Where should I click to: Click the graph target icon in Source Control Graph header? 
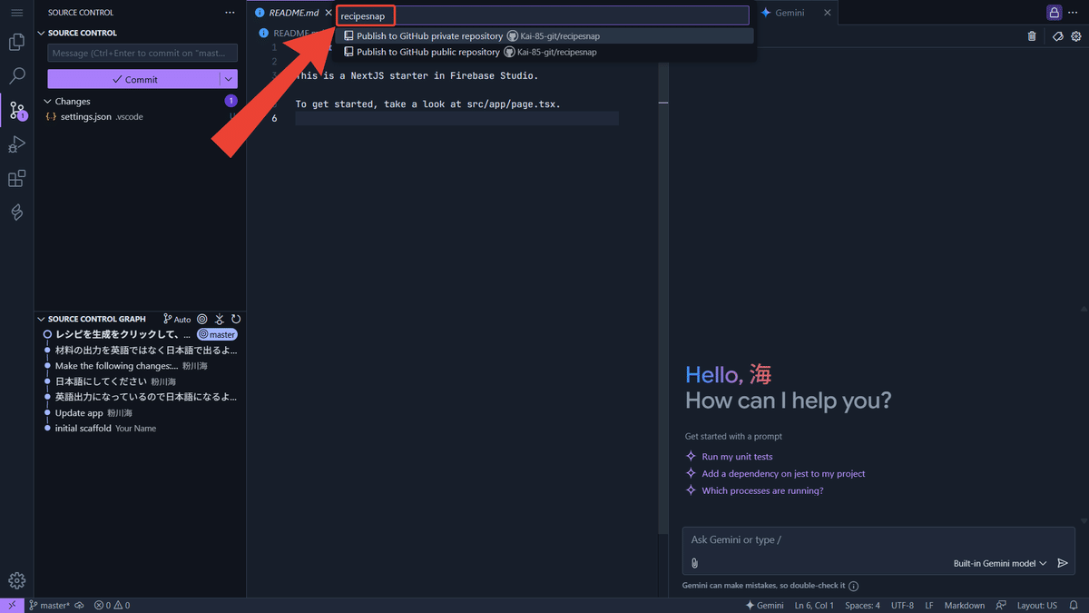[202, 319]
